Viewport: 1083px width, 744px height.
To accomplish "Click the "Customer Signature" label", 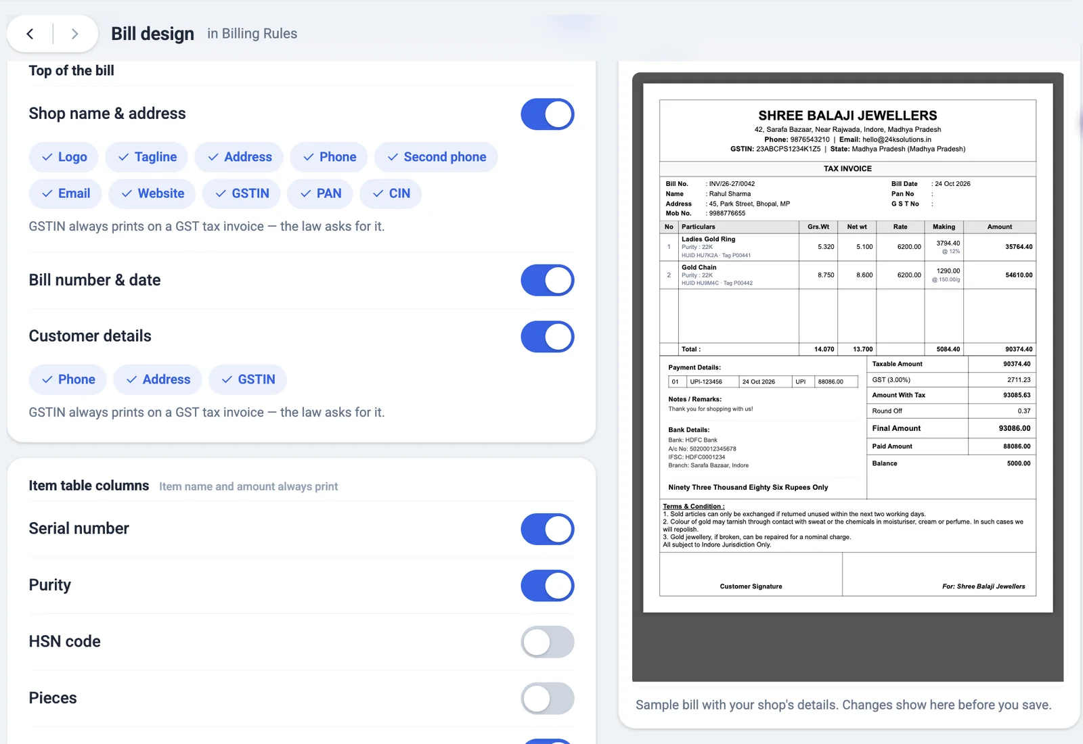I will [x=751, y=586].
